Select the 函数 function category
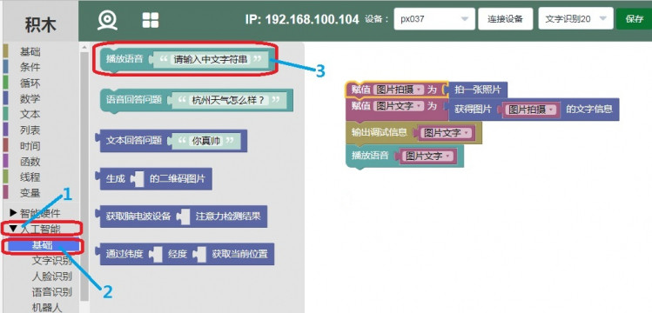This screenshot has width=652, height=313. pos(30,161)
